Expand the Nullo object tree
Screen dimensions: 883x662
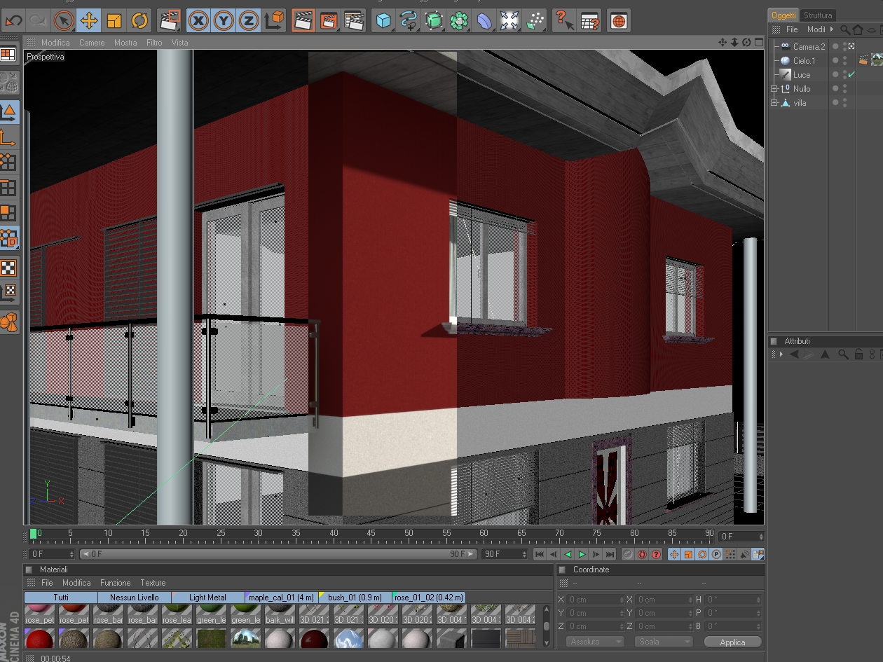774,89
